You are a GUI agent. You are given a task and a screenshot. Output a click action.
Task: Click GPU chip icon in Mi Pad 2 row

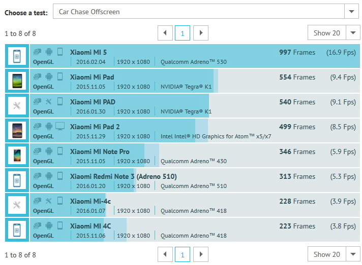tap(37, 126)
